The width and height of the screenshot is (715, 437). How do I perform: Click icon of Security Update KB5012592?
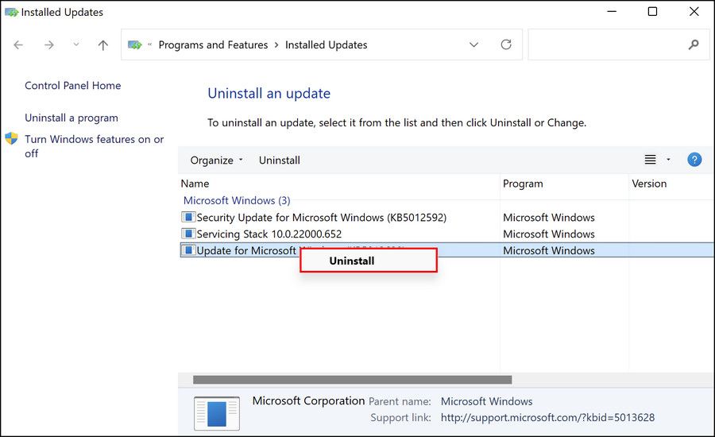187,217
